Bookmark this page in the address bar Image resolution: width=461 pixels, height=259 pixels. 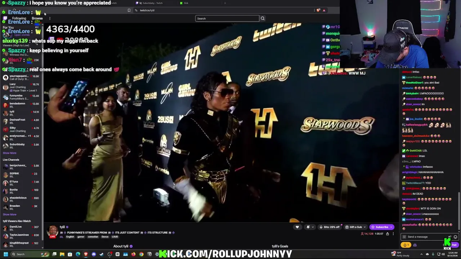point(129,10)
